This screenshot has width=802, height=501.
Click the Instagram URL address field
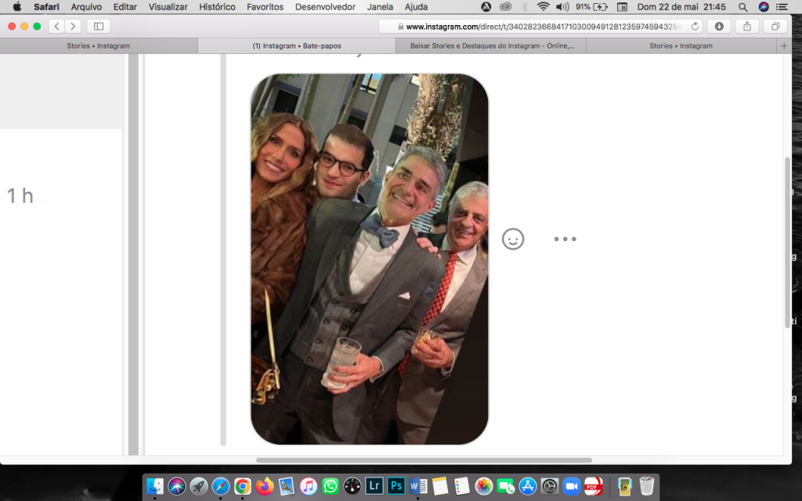[540, 26]
